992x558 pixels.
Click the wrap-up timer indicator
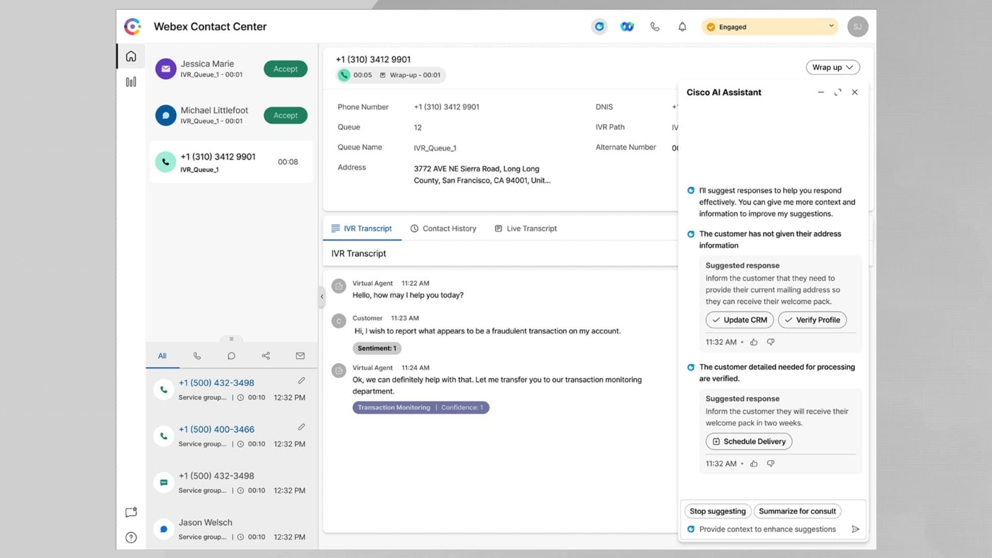pyautogui.click(x=410, y=75)
